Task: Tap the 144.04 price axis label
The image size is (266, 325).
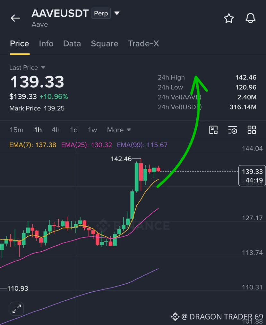Action: click(x=252, y=149)
